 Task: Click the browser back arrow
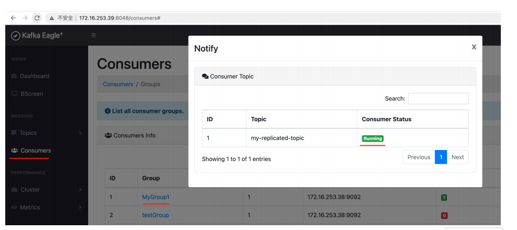tap(13, 18)
